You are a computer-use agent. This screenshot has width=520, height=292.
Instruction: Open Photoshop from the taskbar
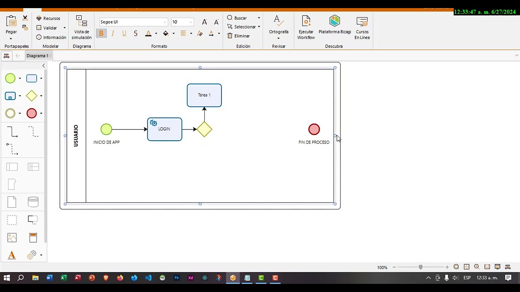(x=176, y=278)
